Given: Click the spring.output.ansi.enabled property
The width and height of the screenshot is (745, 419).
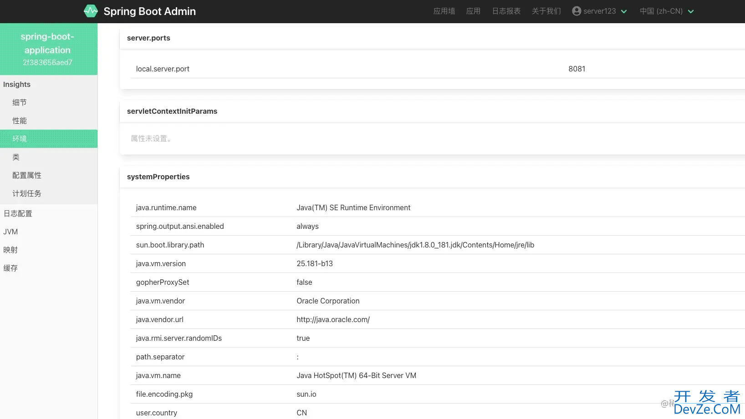Looking at the screenshot, I should pos(180,226).
